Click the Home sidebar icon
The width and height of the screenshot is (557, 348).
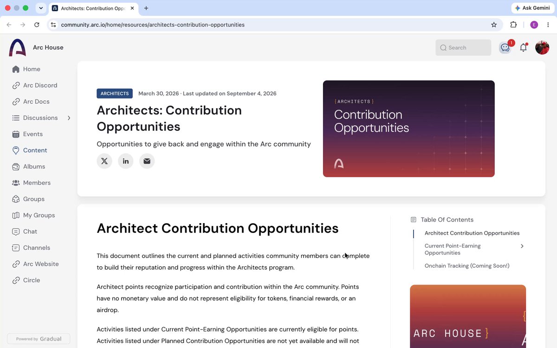[16, 69]
